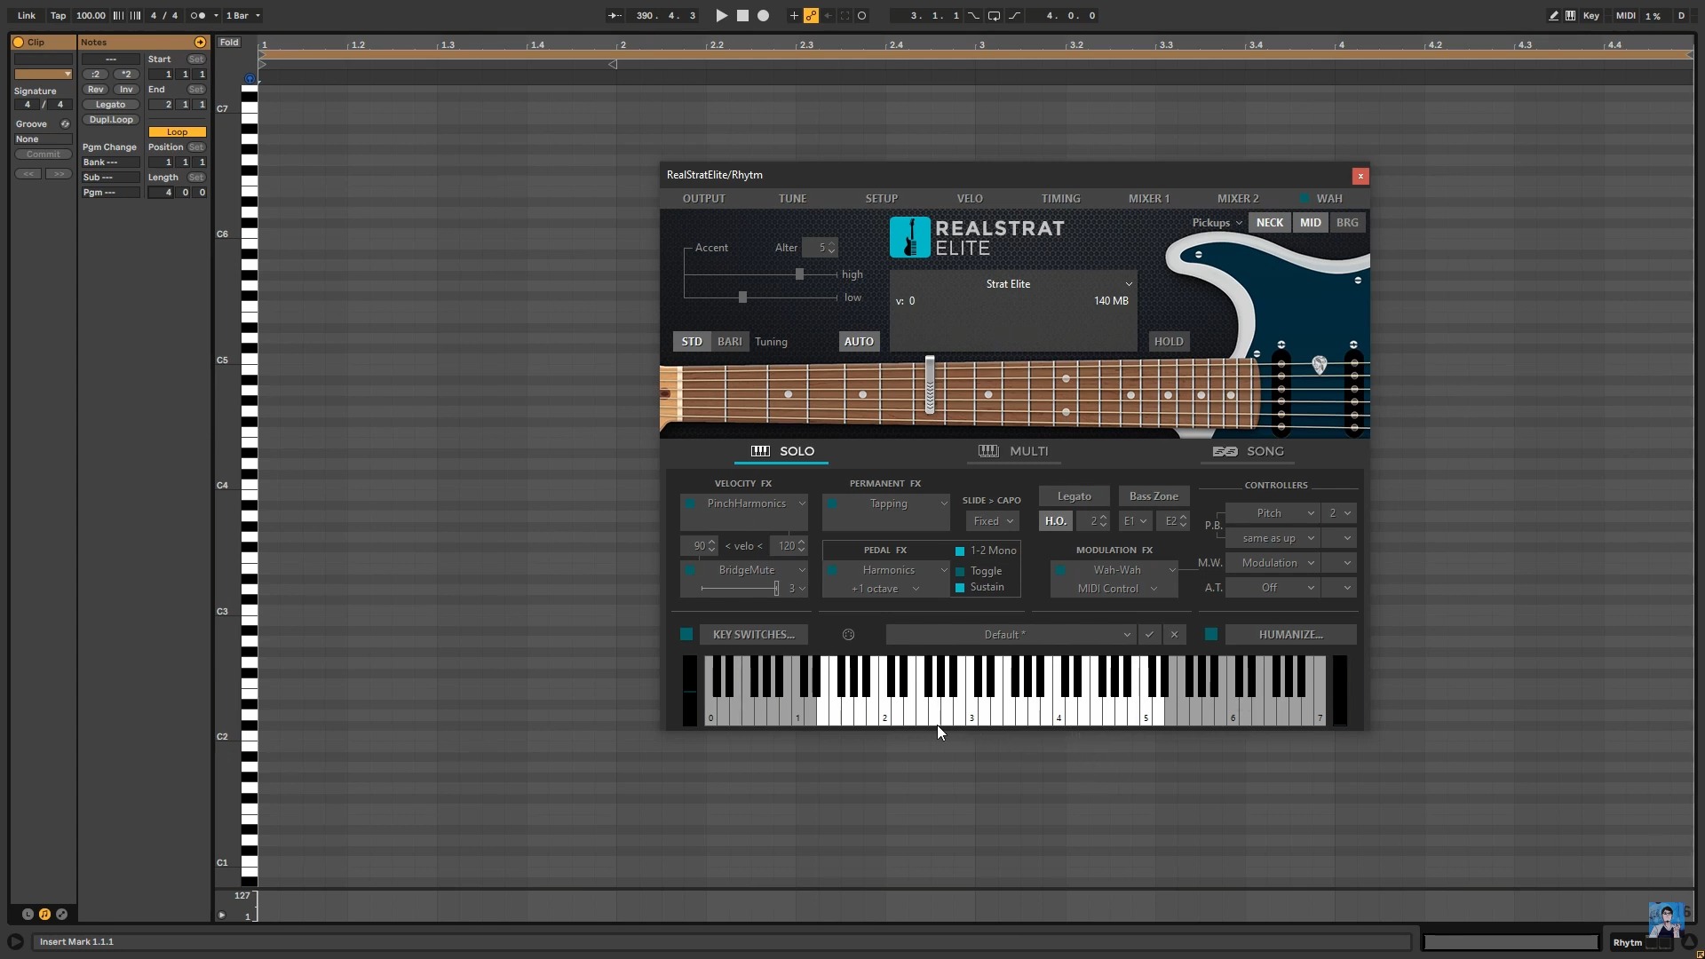Image resolution: width=1705 pixels, height=959 pixels.
Task: Open the M.W. Modulation dropdown
Action: (1273, 563)
